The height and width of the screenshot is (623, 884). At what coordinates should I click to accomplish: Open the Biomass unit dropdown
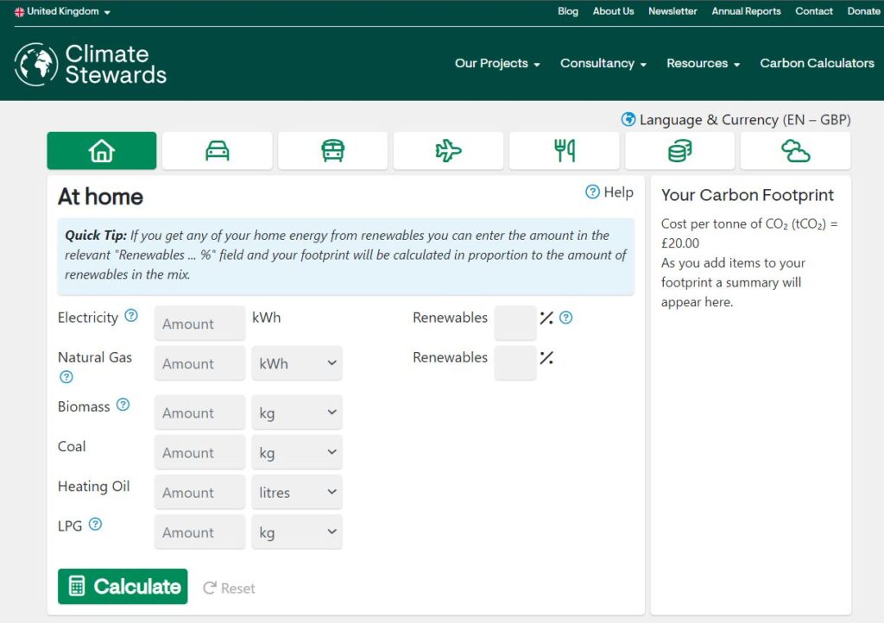point(297,413)
